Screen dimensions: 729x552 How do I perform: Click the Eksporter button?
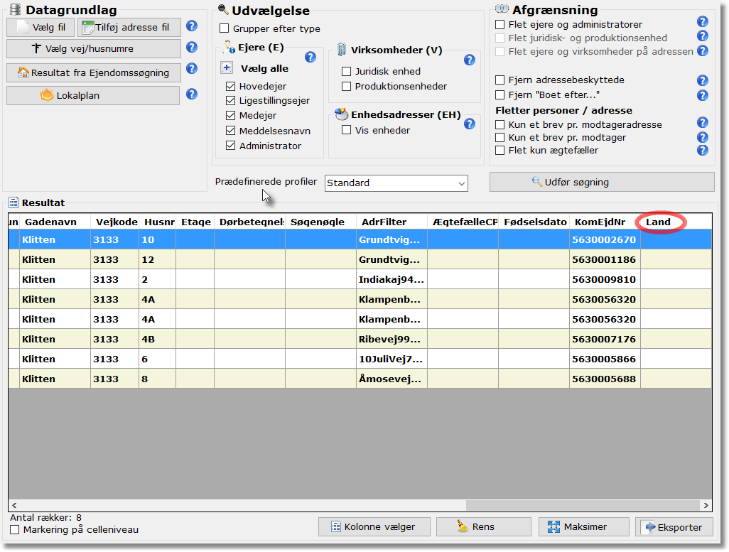[674, 527]
